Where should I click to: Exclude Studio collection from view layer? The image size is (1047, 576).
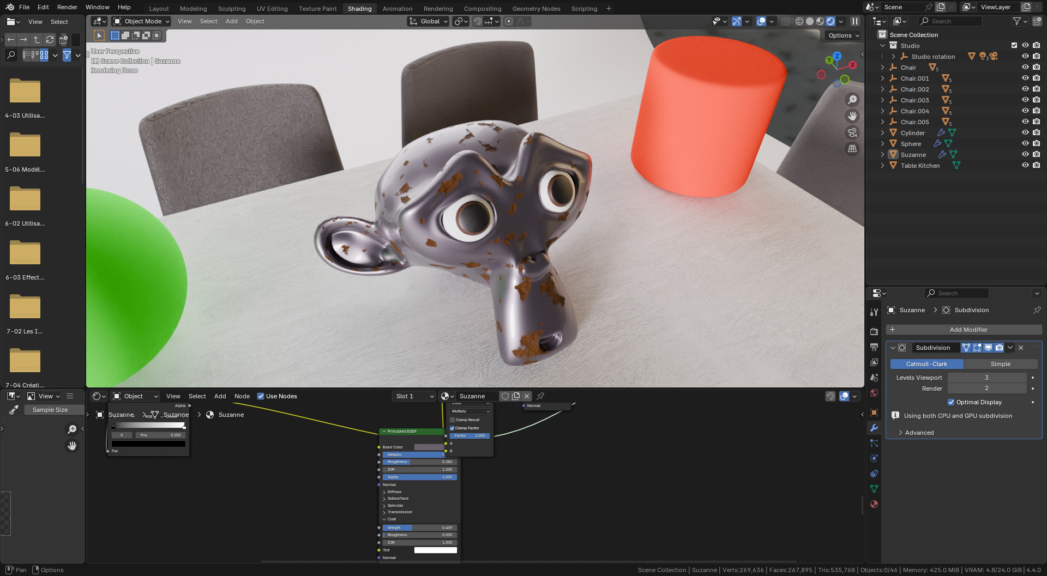coord(1014,45)
